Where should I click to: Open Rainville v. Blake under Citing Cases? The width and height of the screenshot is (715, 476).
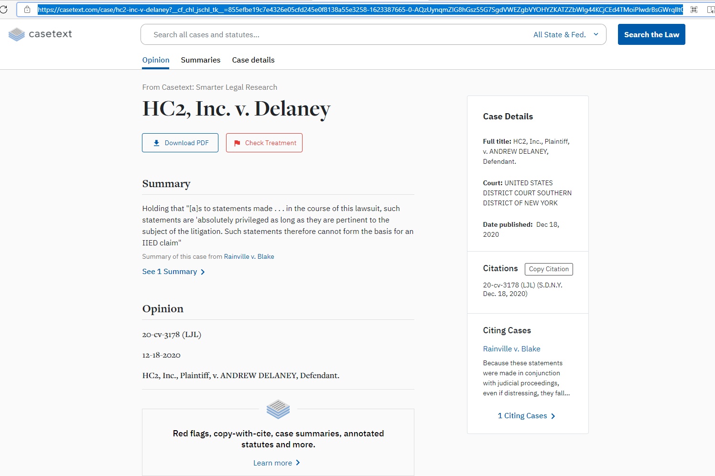[511, 349]
